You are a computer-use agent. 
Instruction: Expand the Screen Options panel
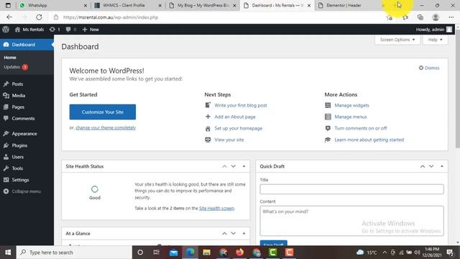397,40
